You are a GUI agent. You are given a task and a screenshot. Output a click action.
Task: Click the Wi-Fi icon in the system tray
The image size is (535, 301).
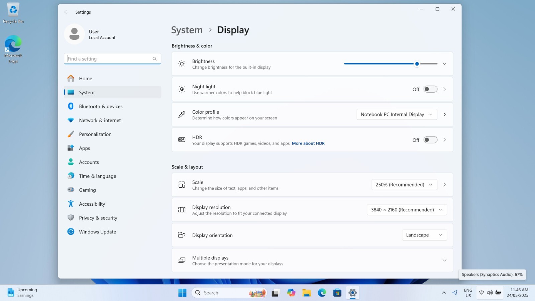481,293
